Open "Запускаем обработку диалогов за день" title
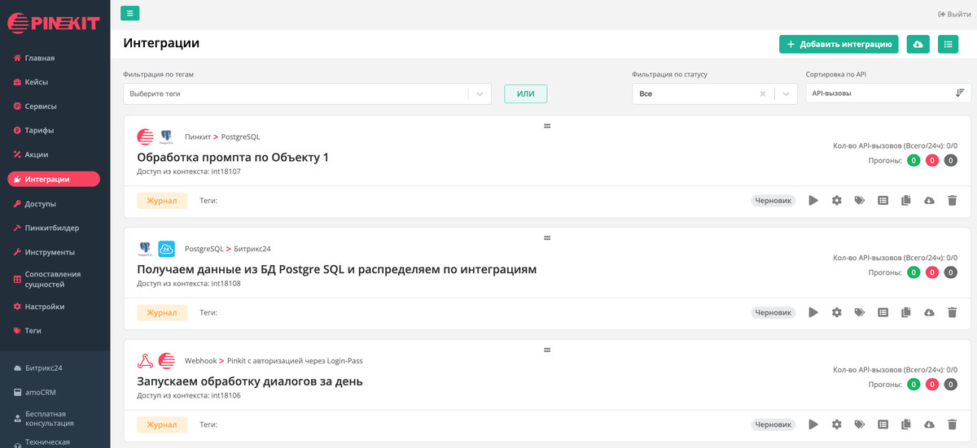 250,381
